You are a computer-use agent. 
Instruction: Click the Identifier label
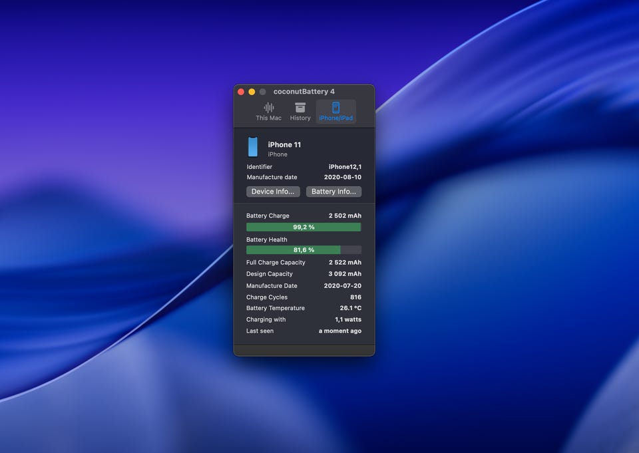pos(259,166)
